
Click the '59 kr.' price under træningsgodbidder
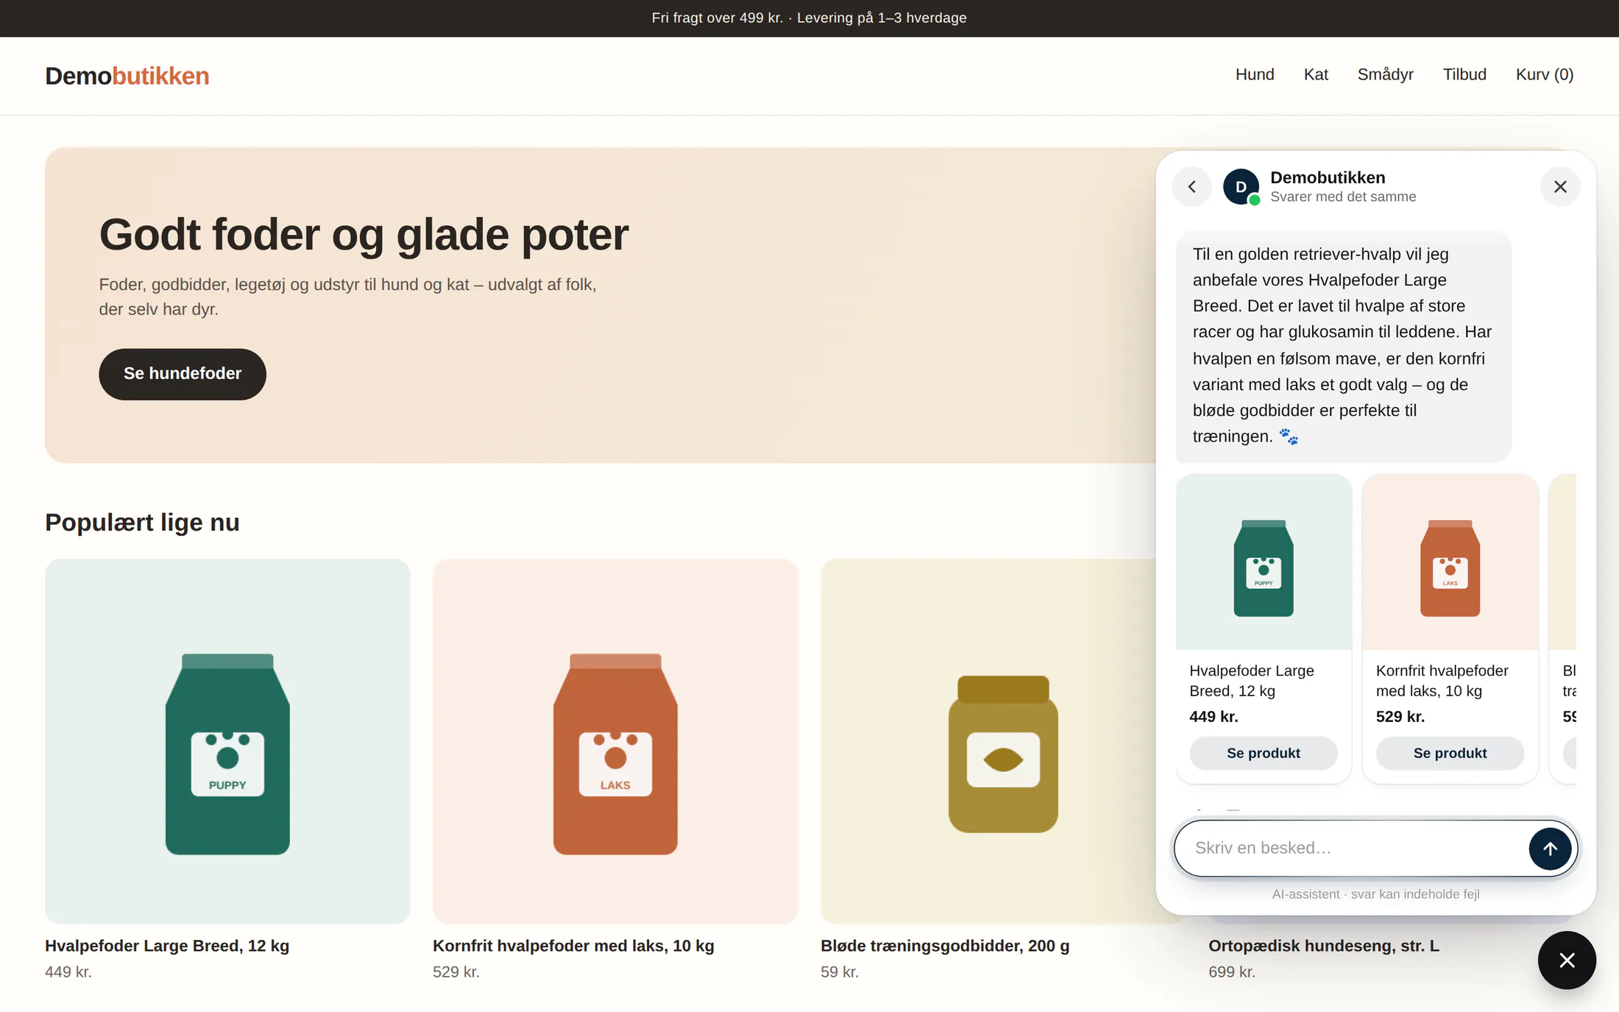(839, 972)
